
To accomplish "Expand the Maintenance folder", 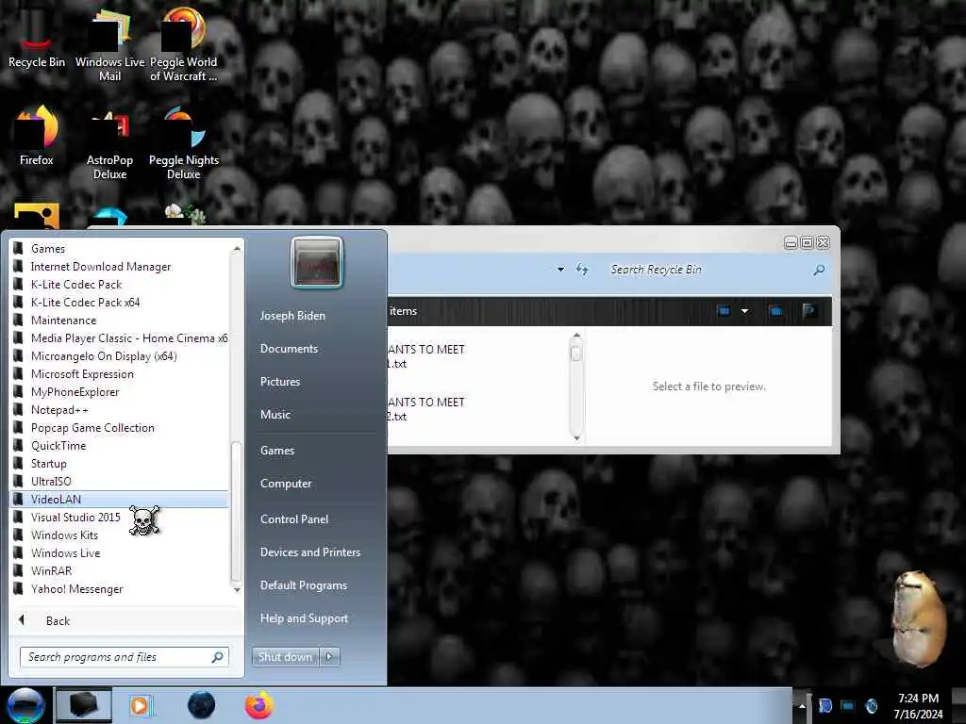I will click(x=120, y=321).
